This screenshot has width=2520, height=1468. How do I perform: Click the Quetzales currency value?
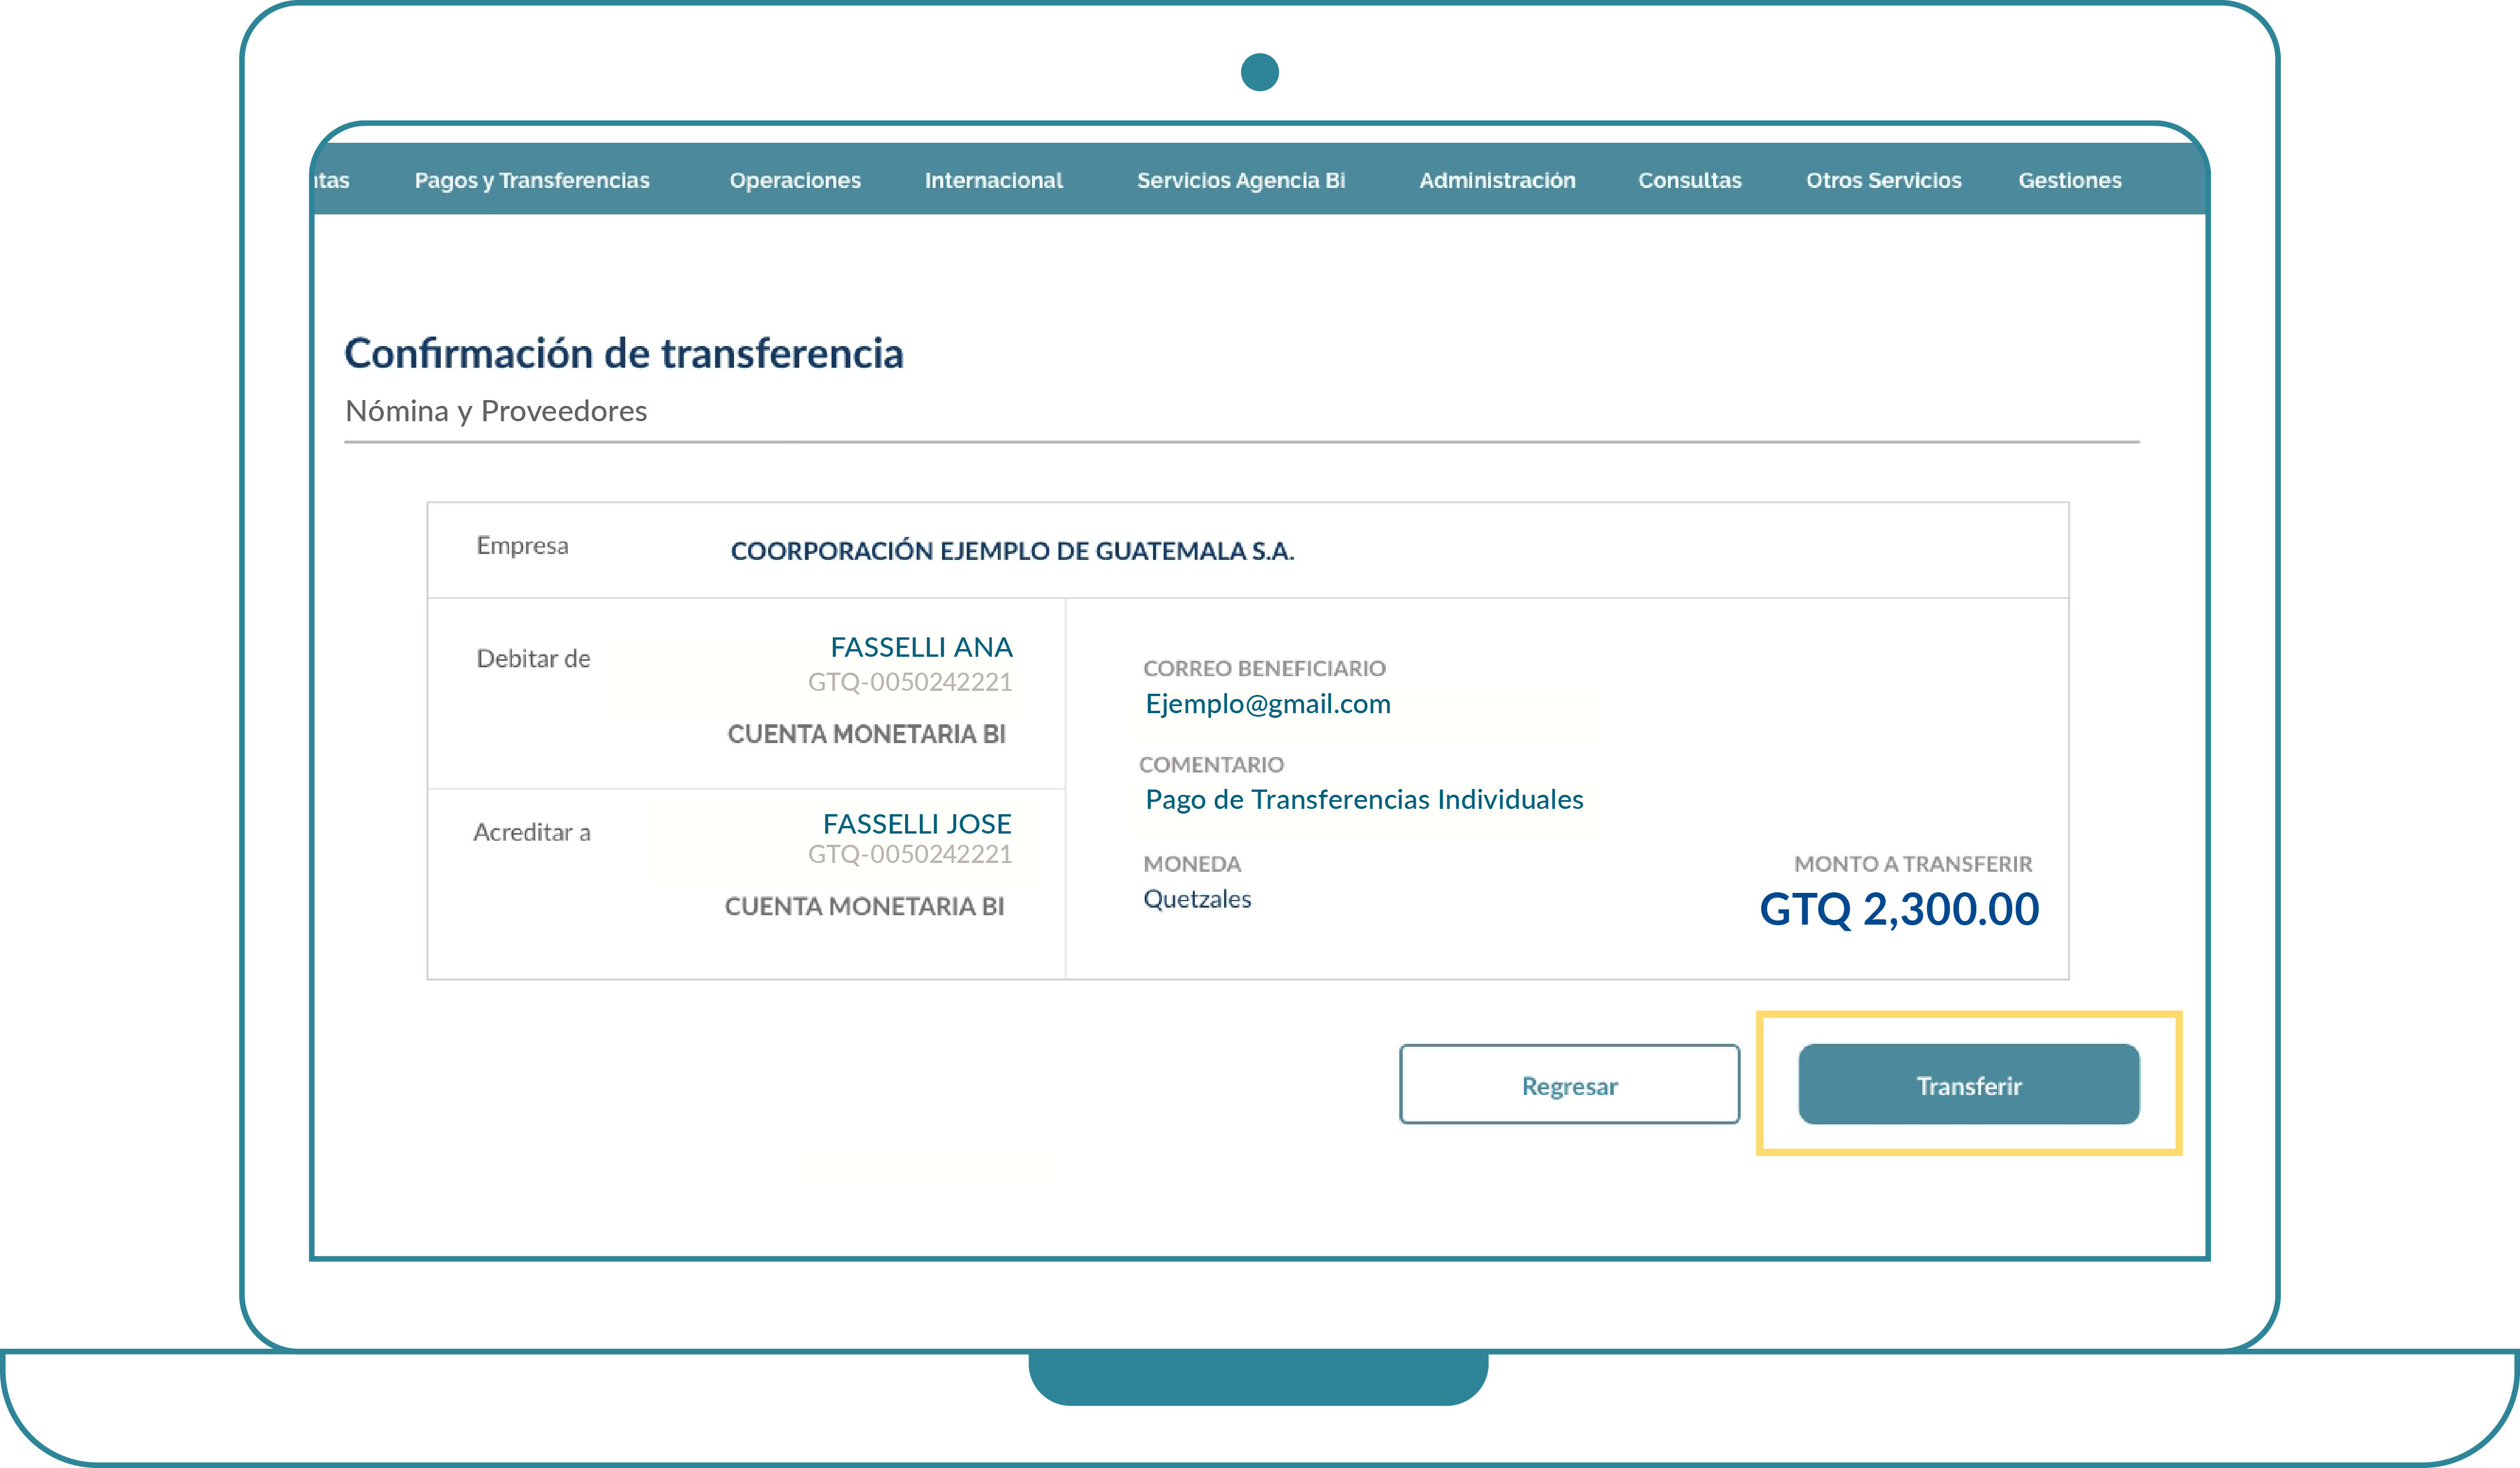(x=1197, y=898)
